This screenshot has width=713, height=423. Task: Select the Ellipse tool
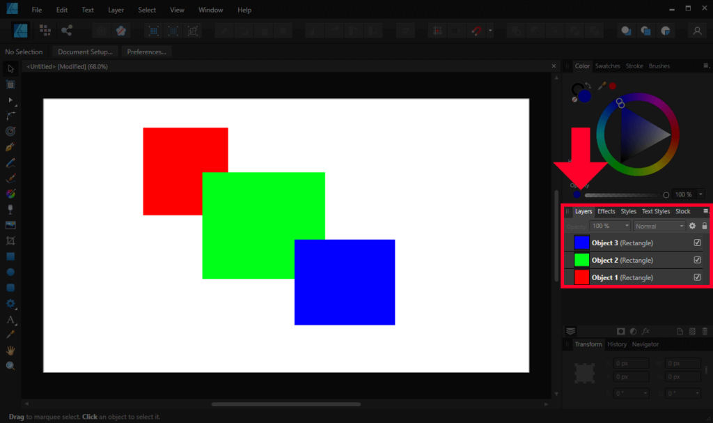click(x=10, y=272)
